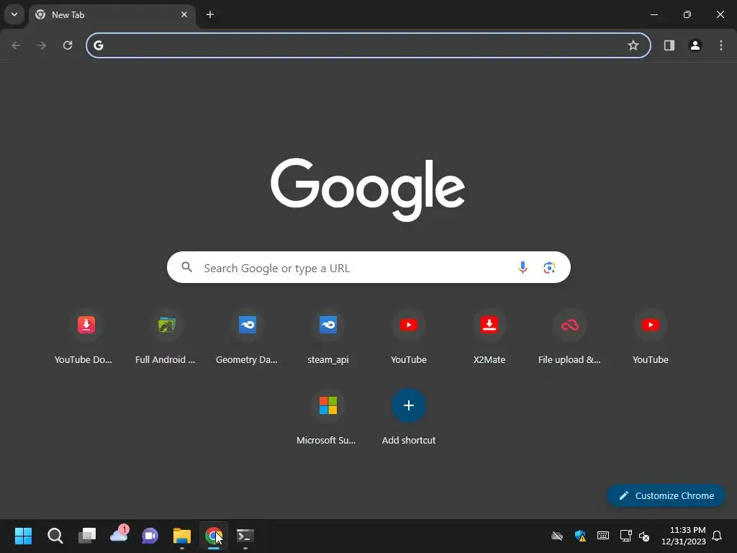Open the Chrome profile menu
The height and width of the screenshot is (553, 737).
point(695,45)
